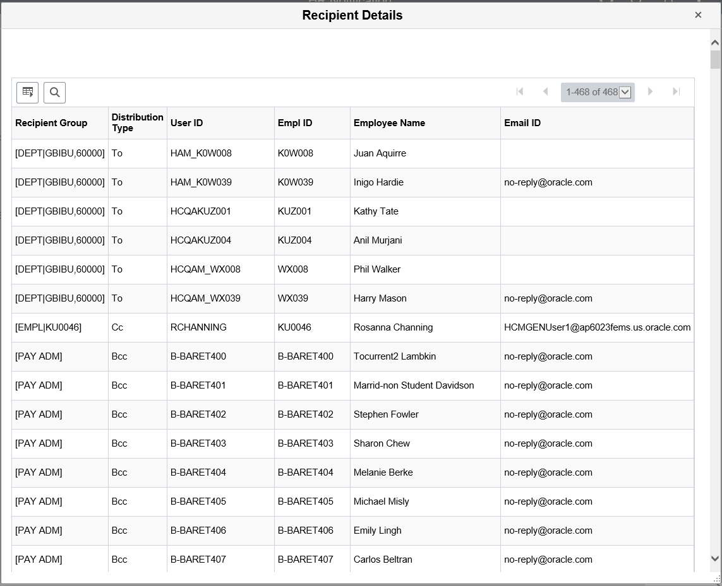Screen dimensions: 722x586
Task: Select user ID HAM_K0W039
Action: point(201,182)
